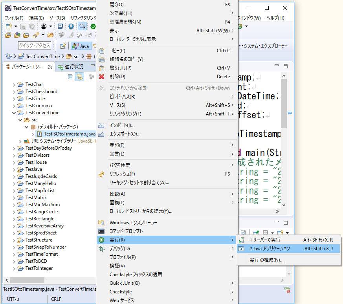Click the Save toolbar icon
The image size is (343, 304).
(24, 26)
